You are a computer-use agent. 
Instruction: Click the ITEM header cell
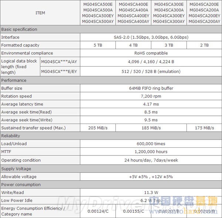pyautogui.click(x=40, y=13)
